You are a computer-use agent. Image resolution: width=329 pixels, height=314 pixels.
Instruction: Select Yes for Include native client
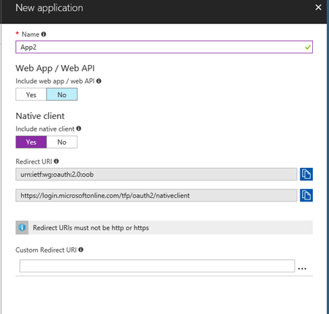[x=31, y=142]
